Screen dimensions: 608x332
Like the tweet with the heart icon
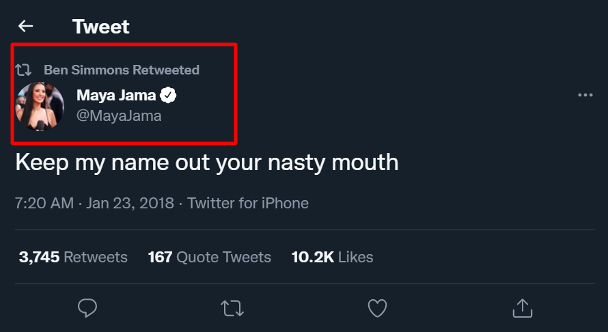pyautogui.click(x=377, y=308)
